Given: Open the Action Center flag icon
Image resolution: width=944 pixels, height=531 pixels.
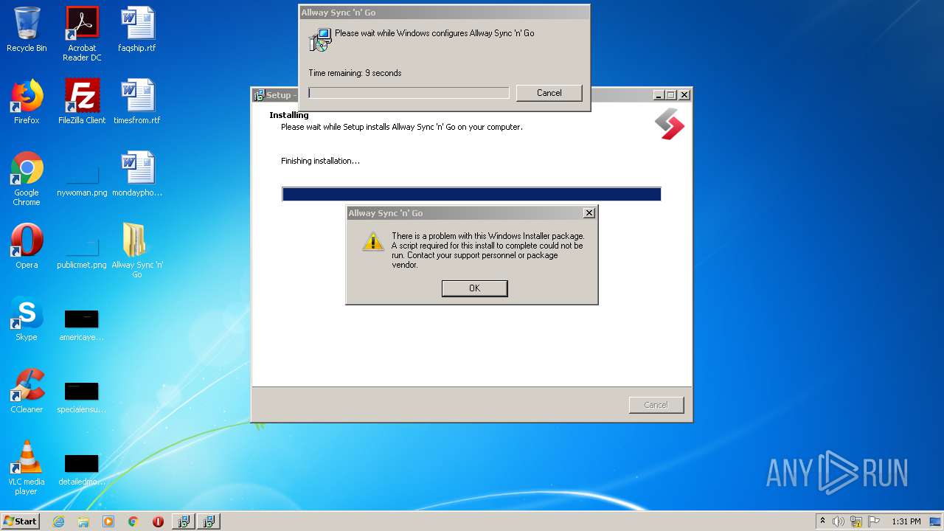Looking at the screenshot, I should pyautogui.click(x=874, y=521).
